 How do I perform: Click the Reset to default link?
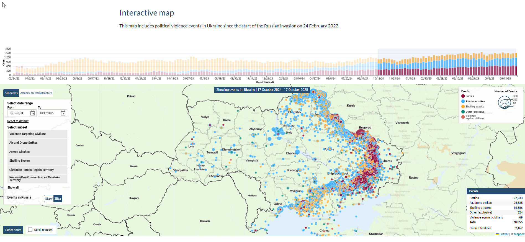pyautogui.click(x=18, y=121)
